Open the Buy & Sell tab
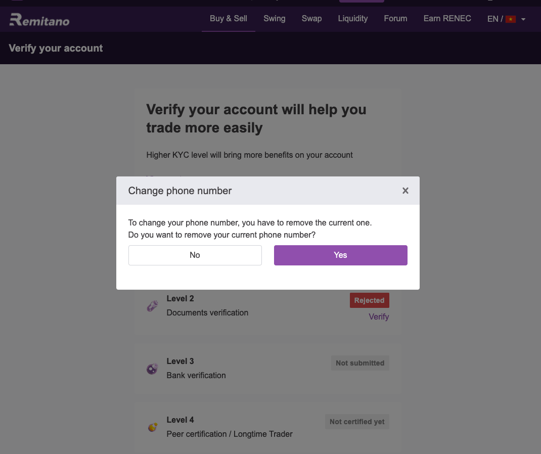The width and height of the screenshot is (541, 454). [229, 19]
